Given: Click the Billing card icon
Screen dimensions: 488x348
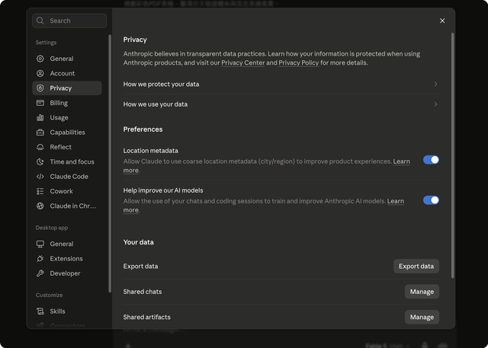Looking at the screenshot, I should 40,103.
